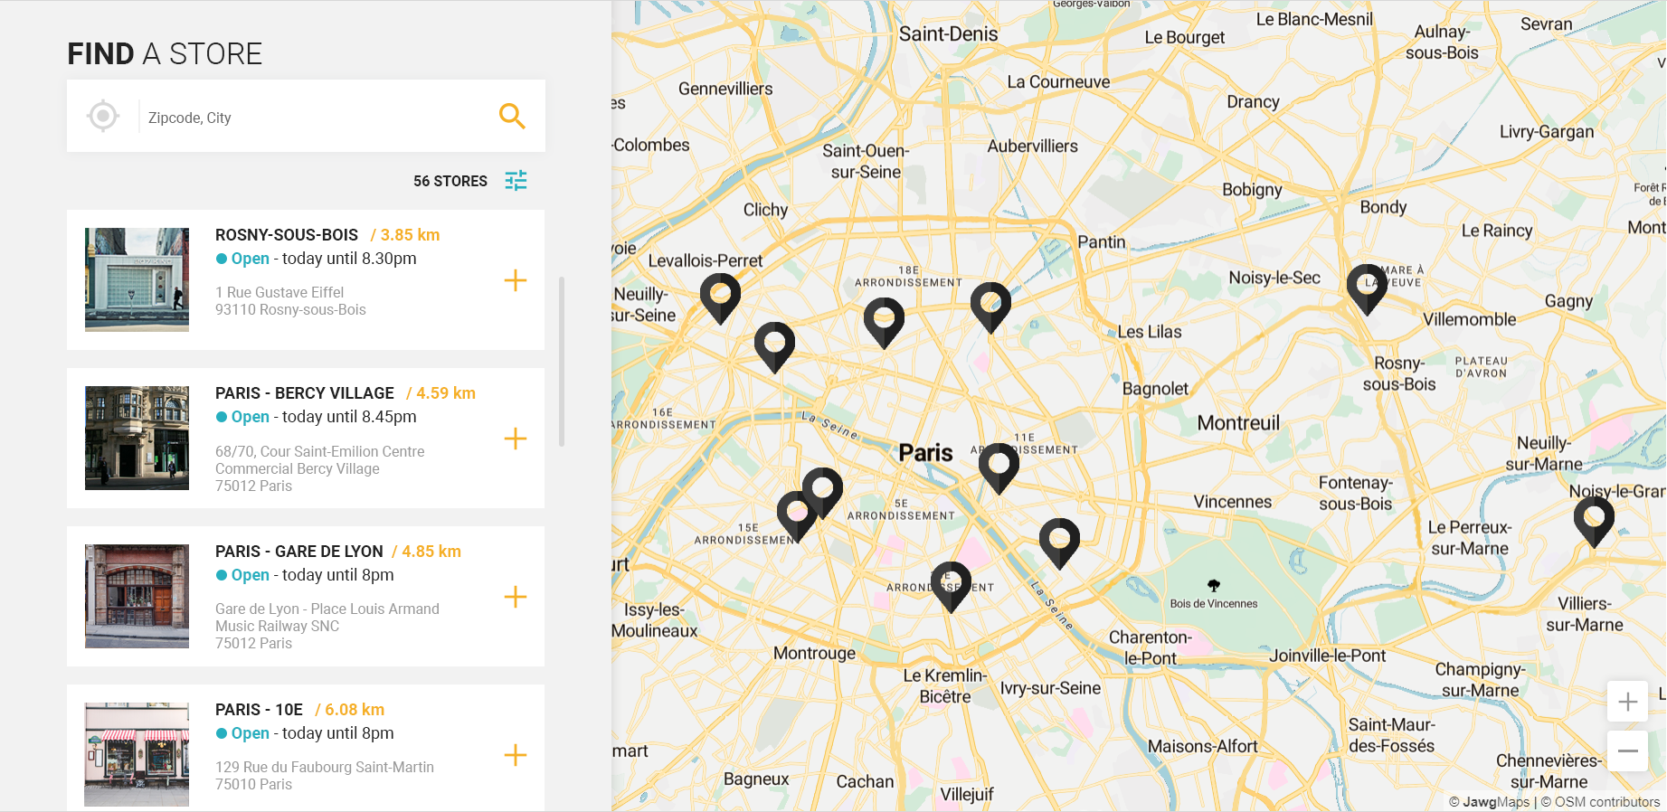Click the map pin south of Levallois-Perret

[x=774, y=347]
